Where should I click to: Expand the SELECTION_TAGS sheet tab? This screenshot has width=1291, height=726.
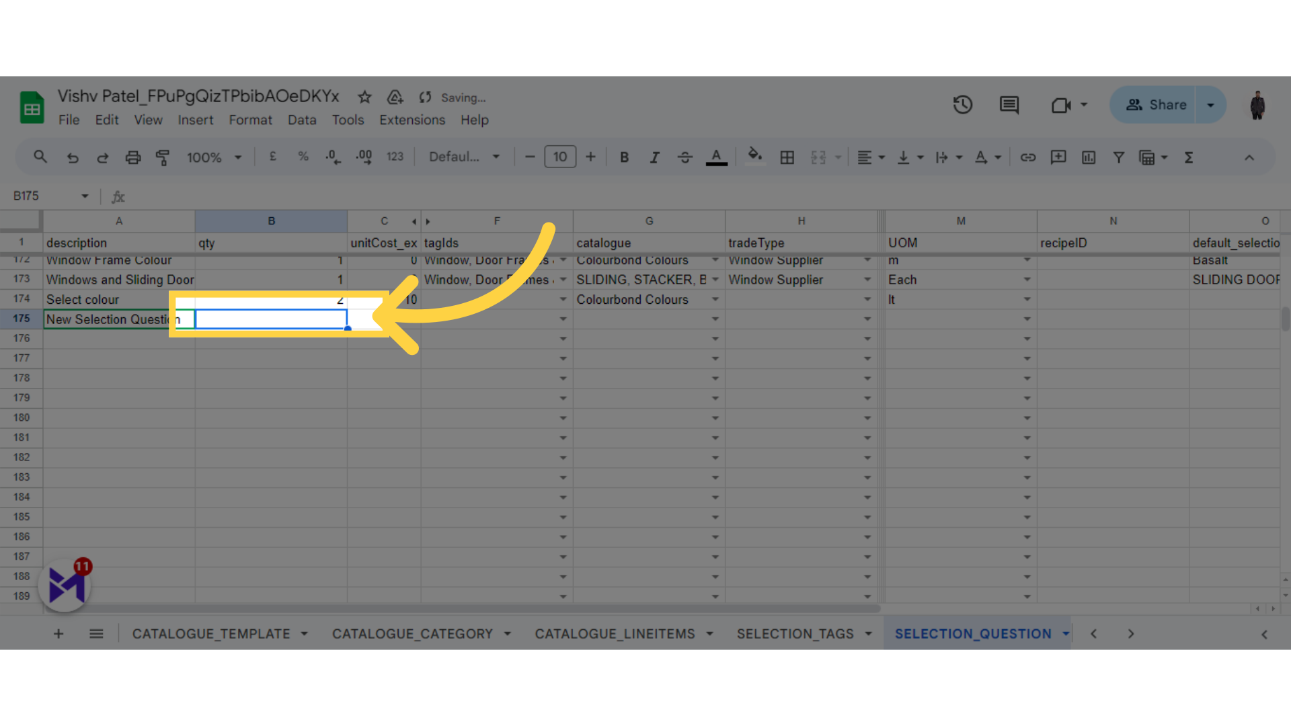pos(869,634)
